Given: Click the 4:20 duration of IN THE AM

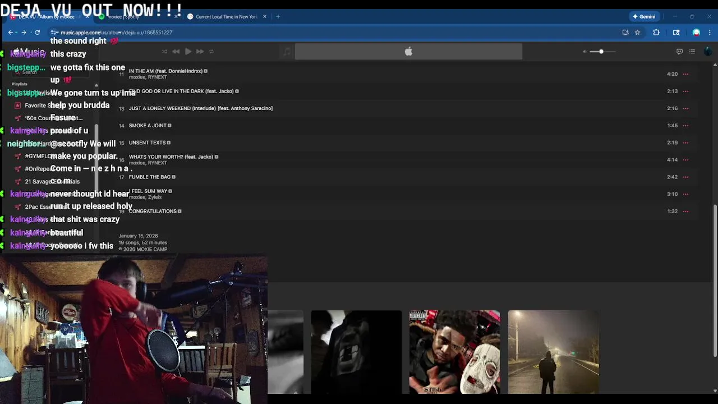Looking at the screenshot, I should click(672, 74).
